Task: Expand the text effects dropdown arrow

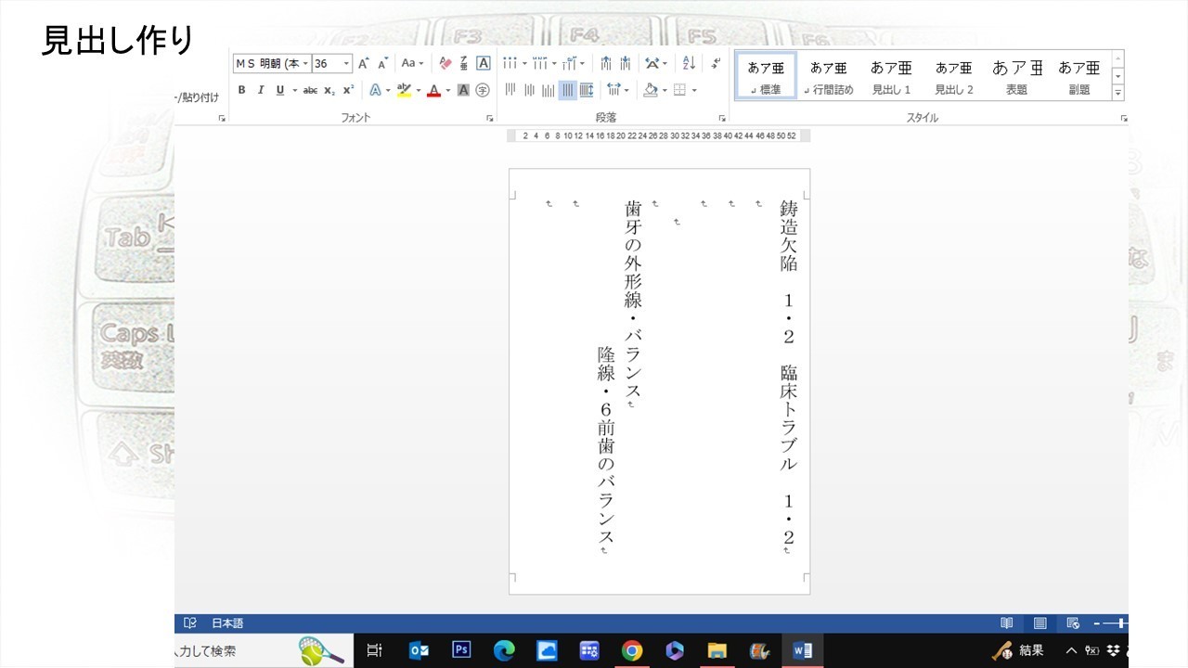Action: (x=388, y=90)
